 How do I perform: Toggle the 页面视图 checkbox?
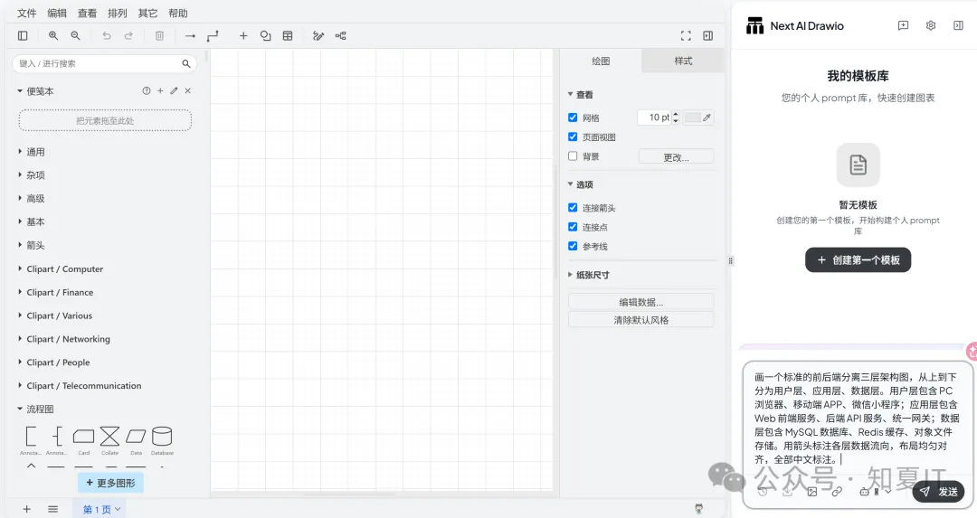coord(573,137)
